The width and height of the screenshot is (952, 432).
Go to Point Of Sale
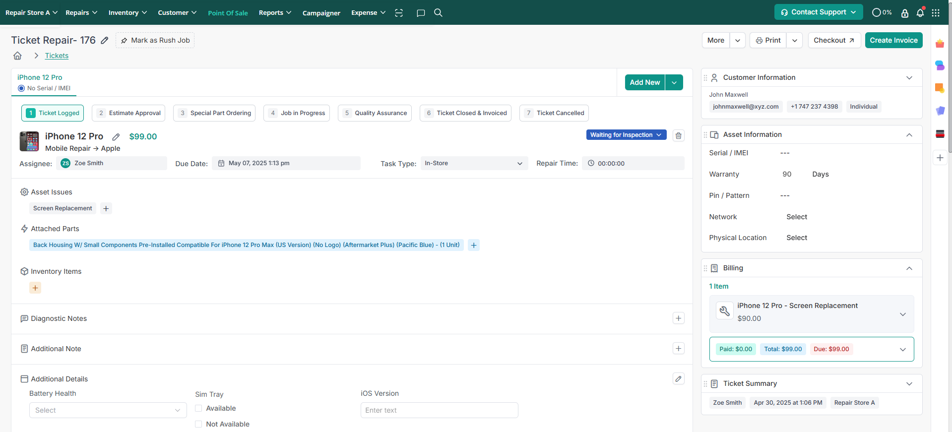(x=228, y=13)
